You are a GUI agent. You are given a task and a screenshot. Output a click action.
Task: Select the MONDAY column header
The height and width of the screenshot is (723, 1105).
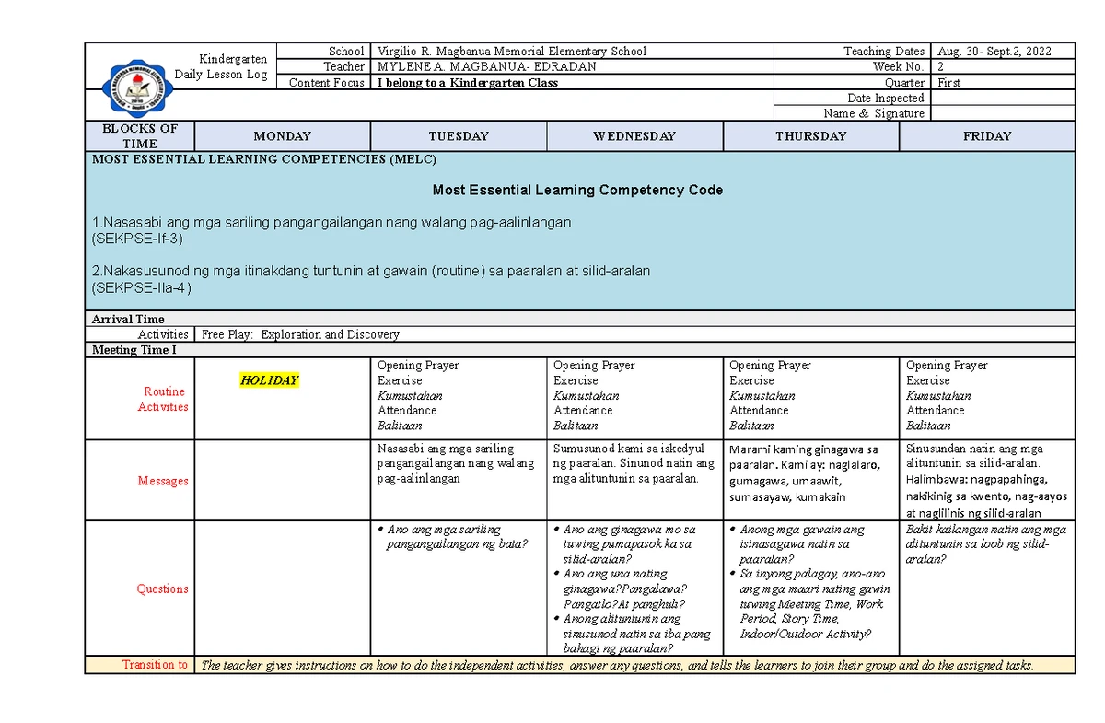point(281,135)
